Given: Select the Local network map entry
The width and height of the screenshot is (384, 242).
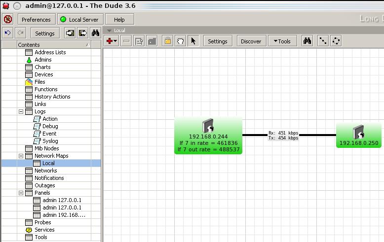Looking at the screenshot, I should coord(48,163).
